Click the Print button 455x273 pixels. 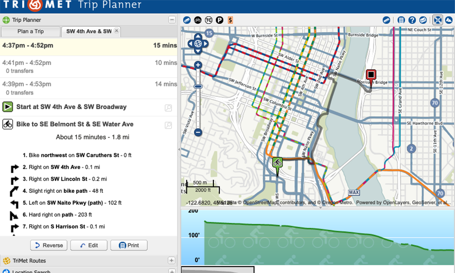[129, 245]
